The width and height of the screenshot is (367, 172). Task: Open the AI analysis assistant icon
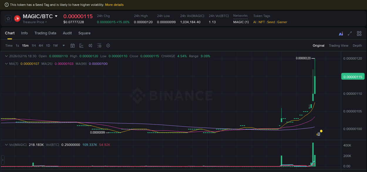coord(341,33)
